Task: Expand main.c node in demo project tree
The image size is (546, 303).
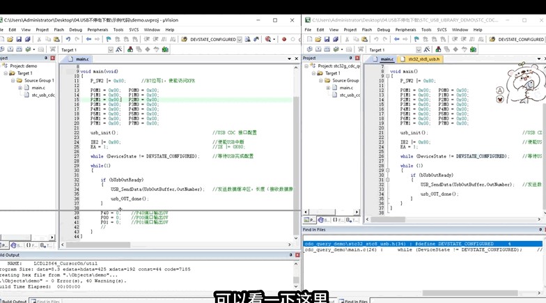Action: (x=20, y=88)
